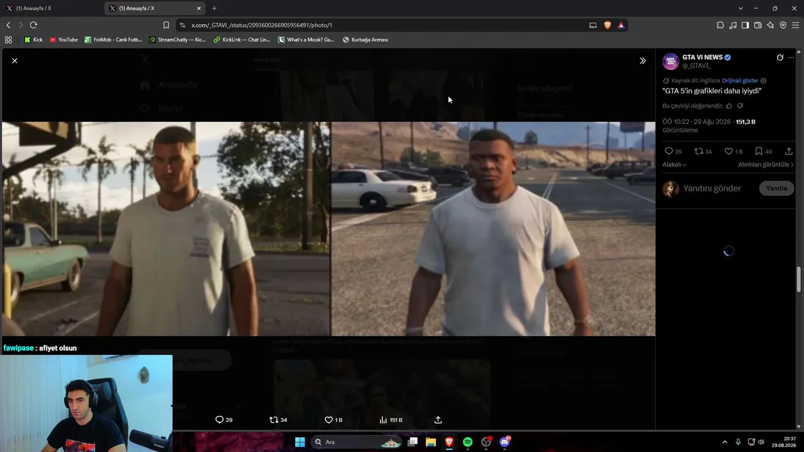804x452 pixels.
Task: Open the Kick bookmark
Action: tap(33, 40)
